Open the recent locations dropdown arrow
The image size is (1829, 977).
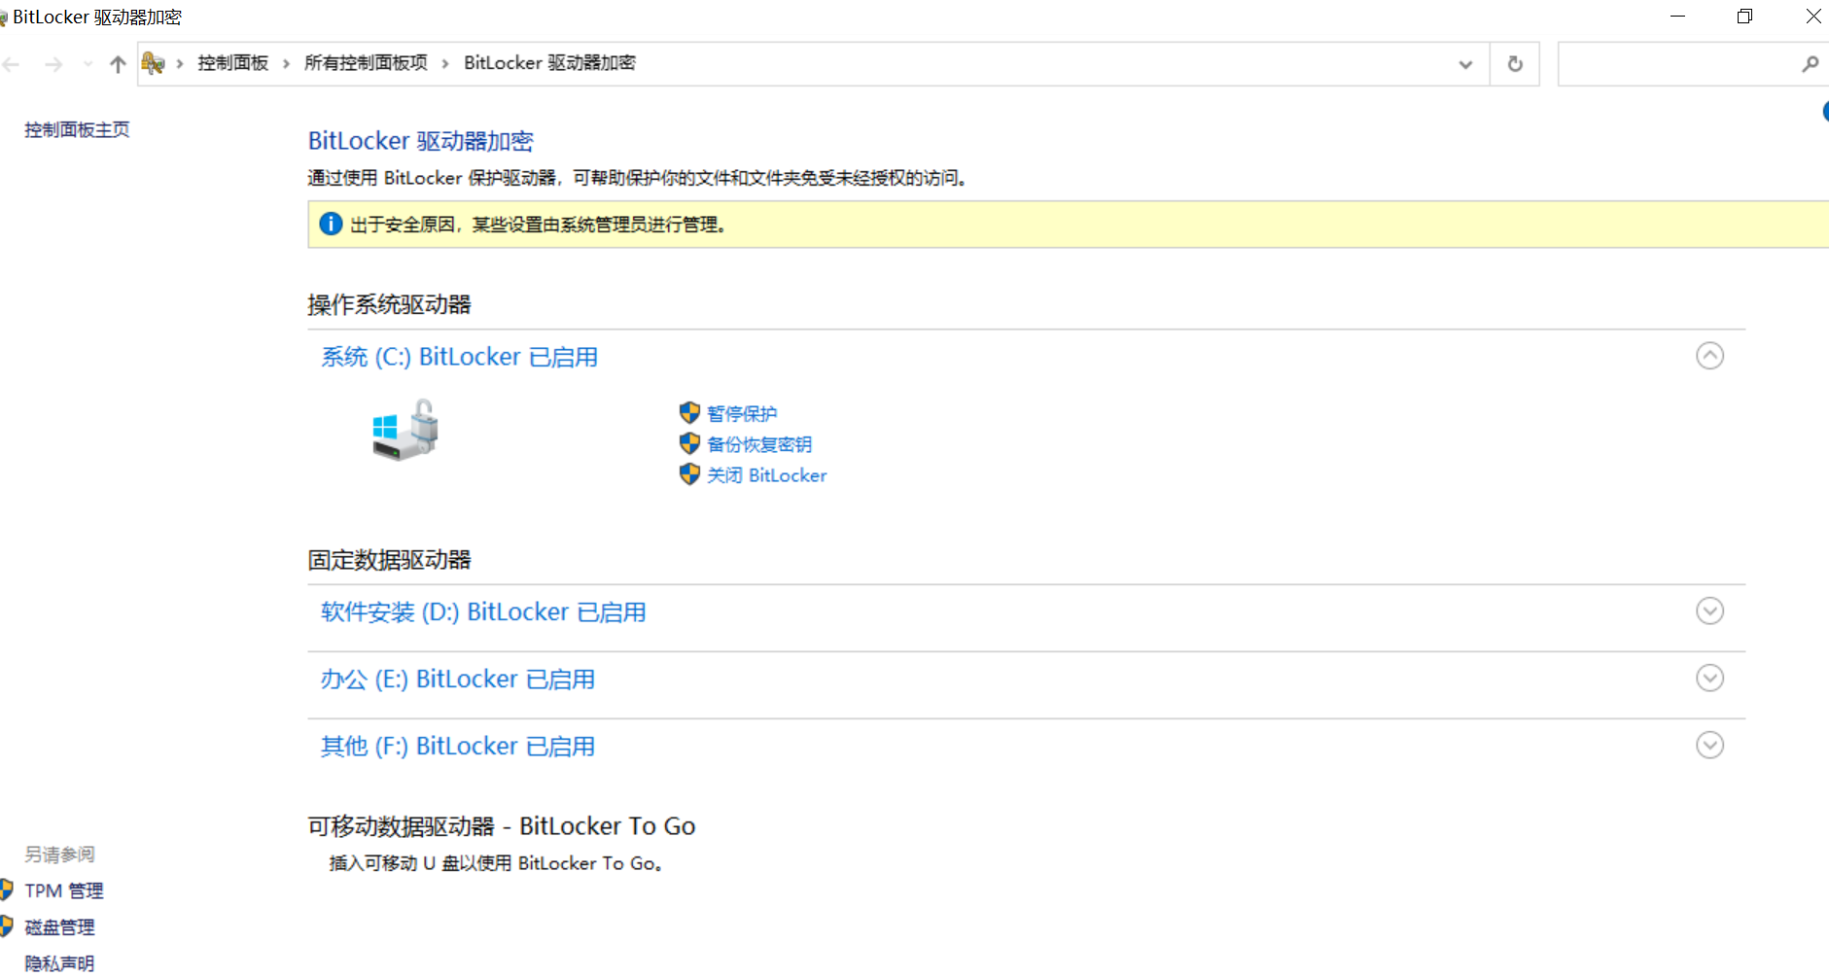click(88, 64)
